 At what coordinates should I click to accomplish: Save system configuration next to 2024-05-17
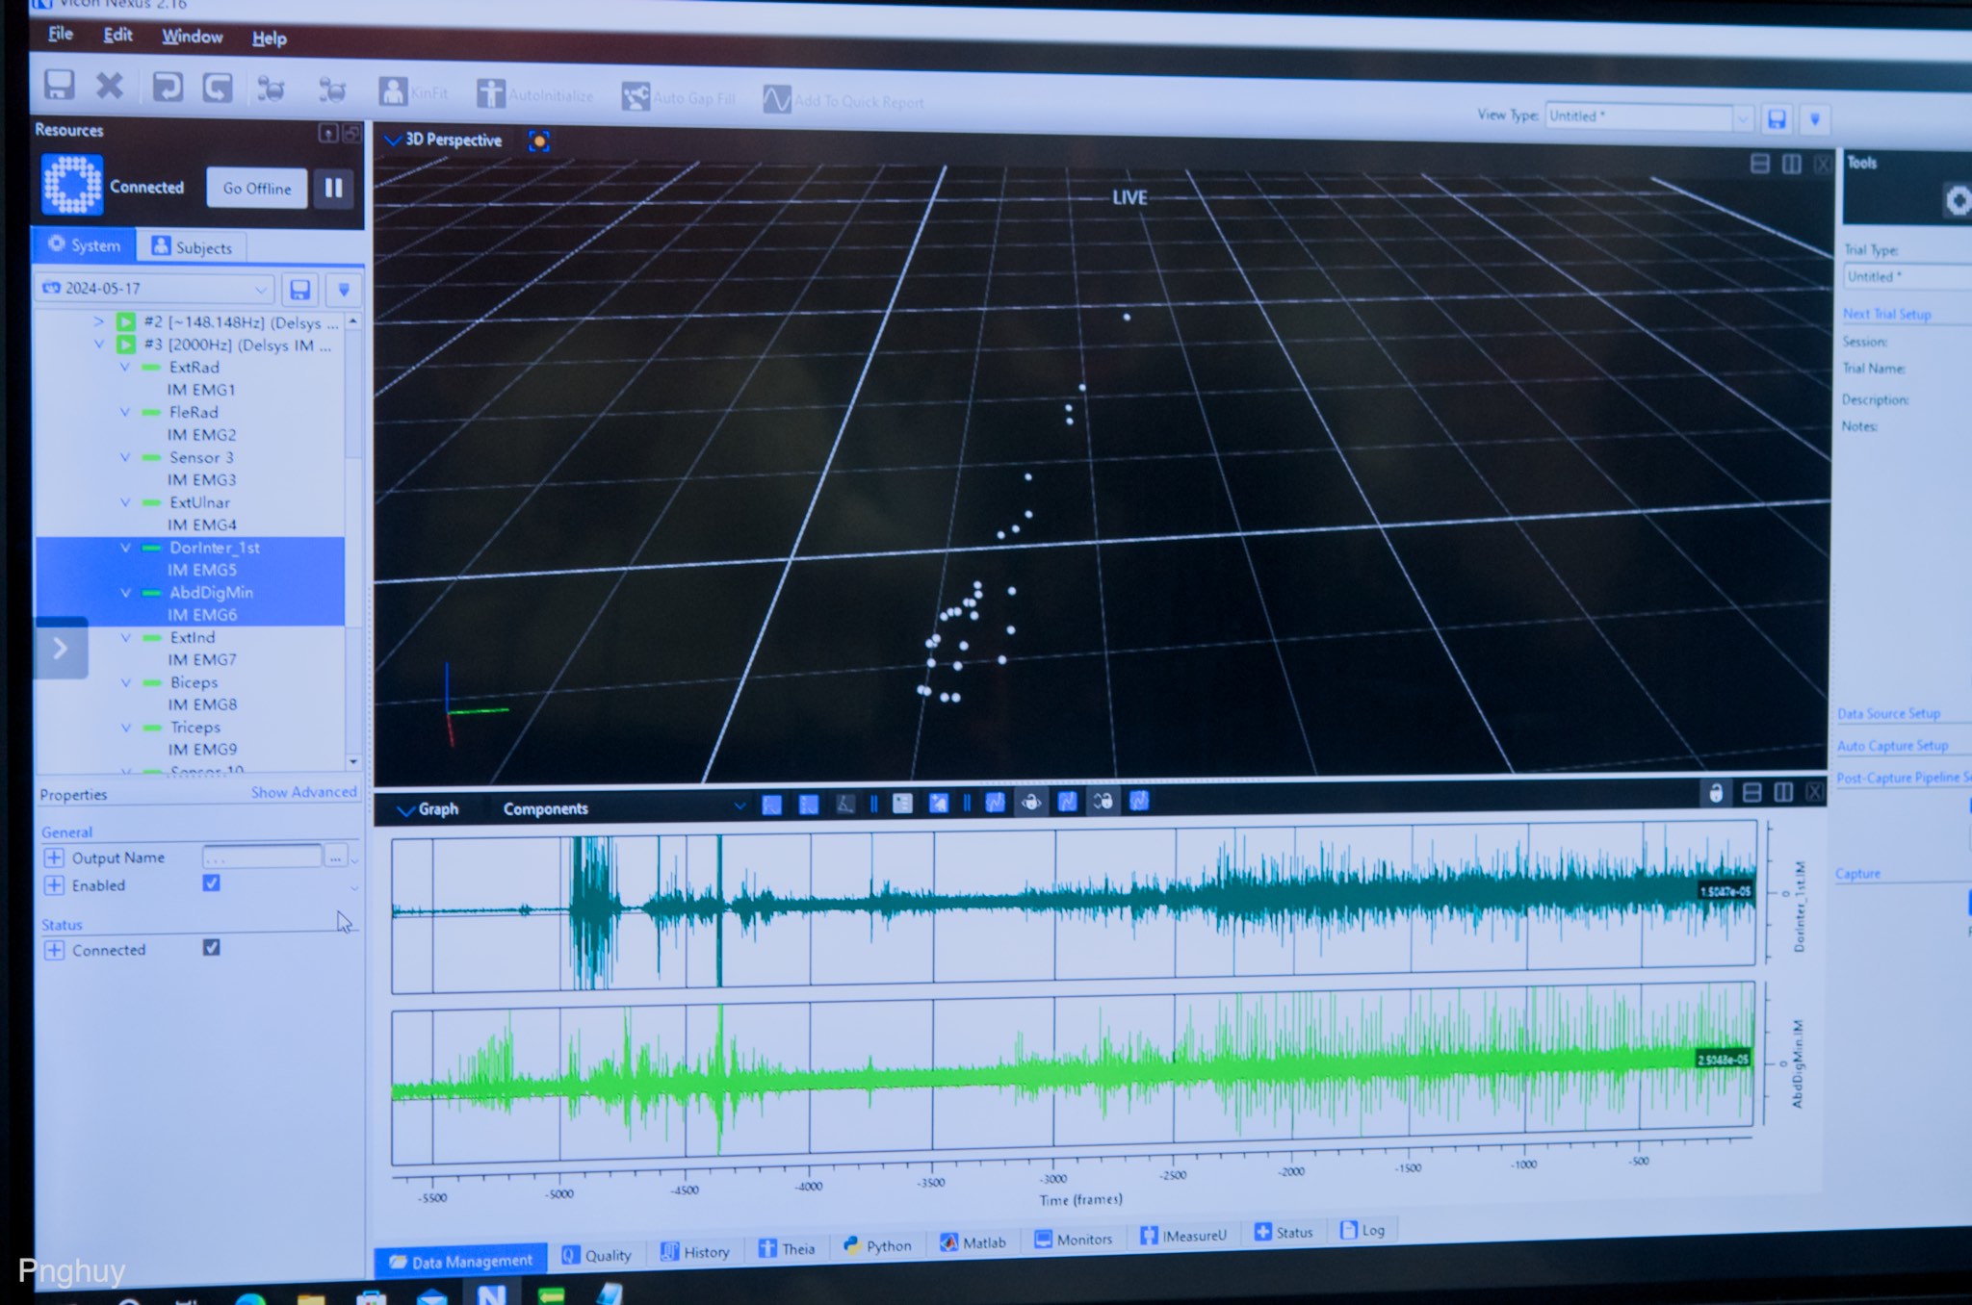[300, 289]
